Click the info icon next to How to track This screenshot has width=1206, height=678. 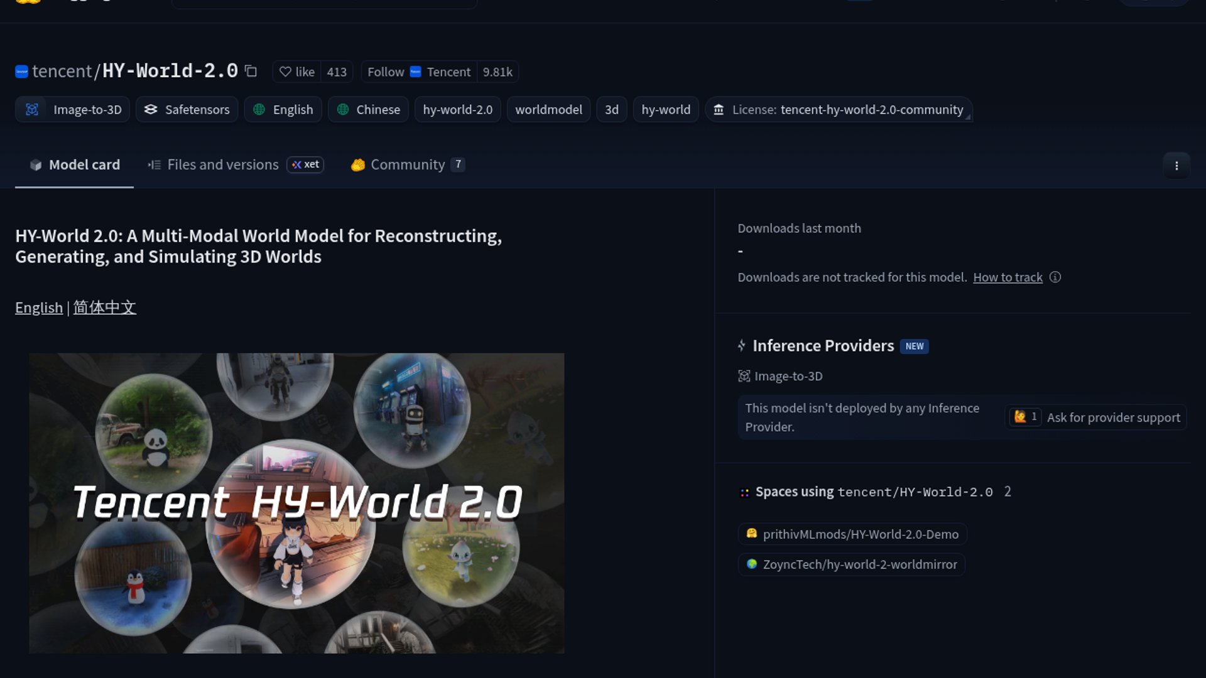click(x=1056, y=277)
